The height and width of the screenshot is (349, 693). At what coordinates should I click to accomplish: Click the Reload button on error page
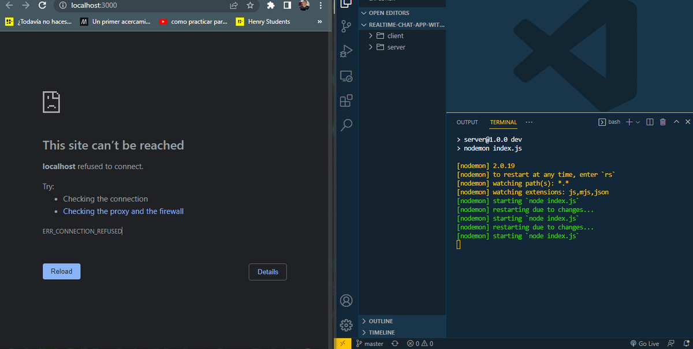click(x=61, y=271)
